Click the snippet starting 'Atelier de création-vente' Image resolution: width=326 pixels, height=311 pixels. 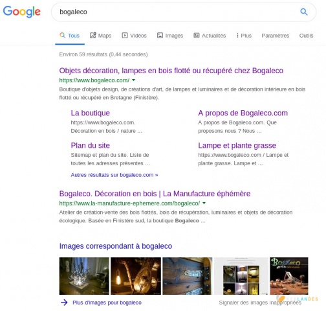click(176, 216)
